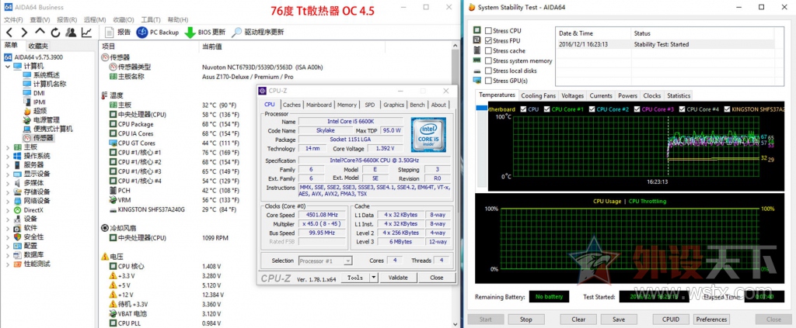Expand the 存储设备 tree node

pyautogui.click(x=8, y=192)
